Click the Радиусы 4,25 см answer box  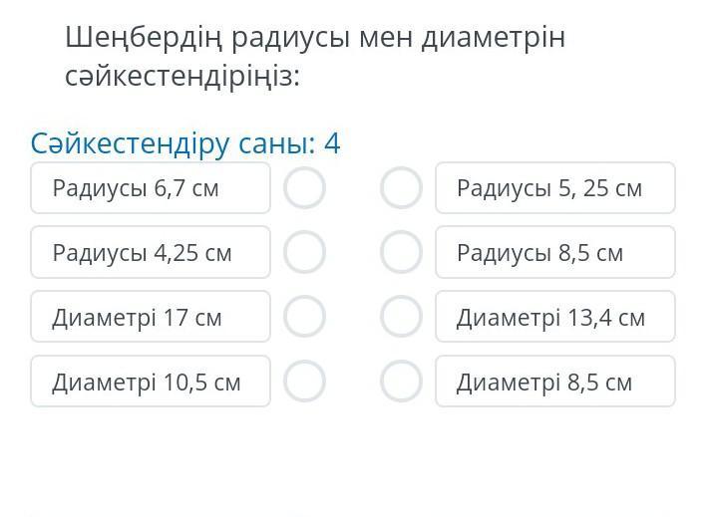point(151,252)
